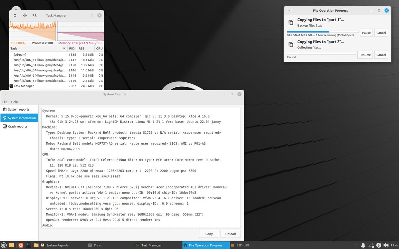
Task: Open the Help menu in System Reports
Action: pyautogui.click(x=14, y=102)
